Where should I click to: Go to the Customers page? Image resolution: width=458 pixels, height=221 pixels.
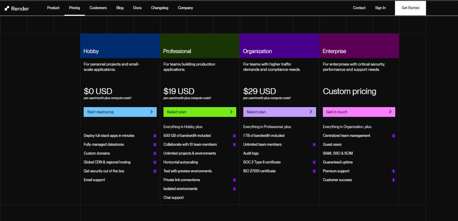point(98,8)
